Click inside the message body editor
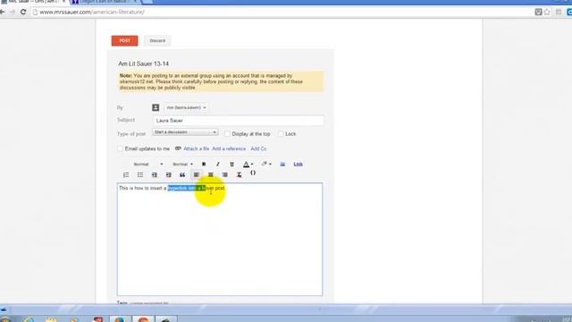 (220, 239)
